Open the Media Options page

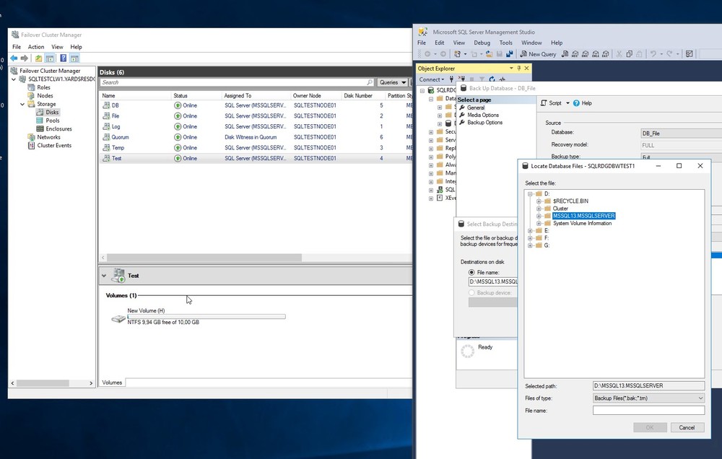[x=482, y=115]
